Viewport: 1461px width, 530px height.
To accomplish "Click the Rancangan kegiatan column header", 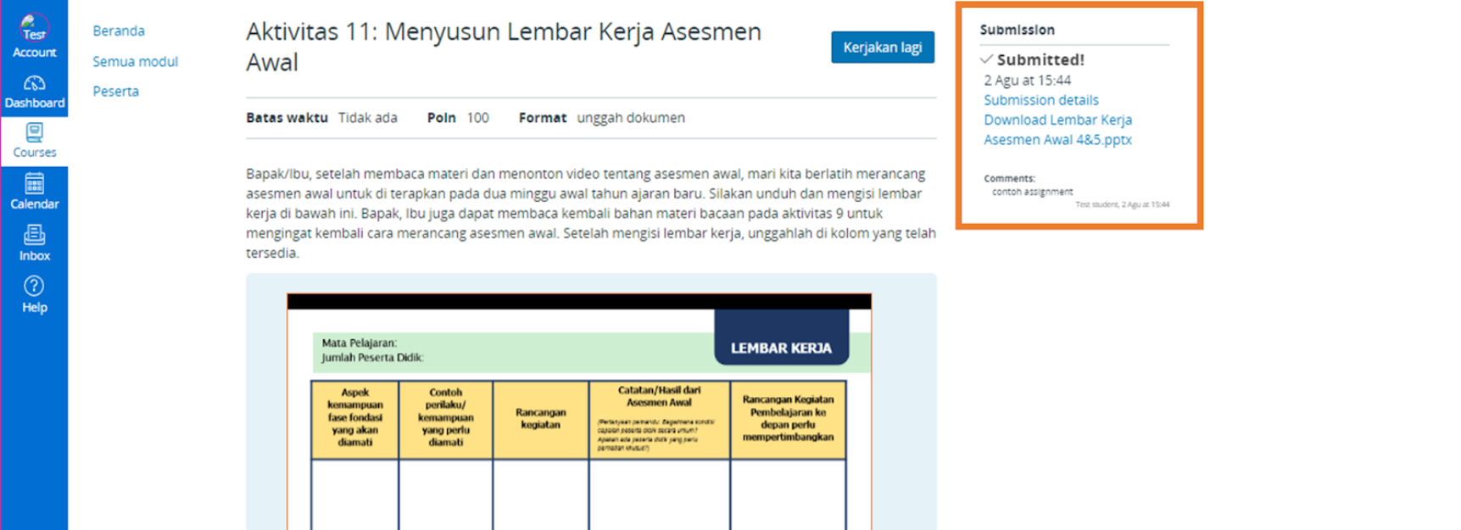I will click(x=540, y=418).
